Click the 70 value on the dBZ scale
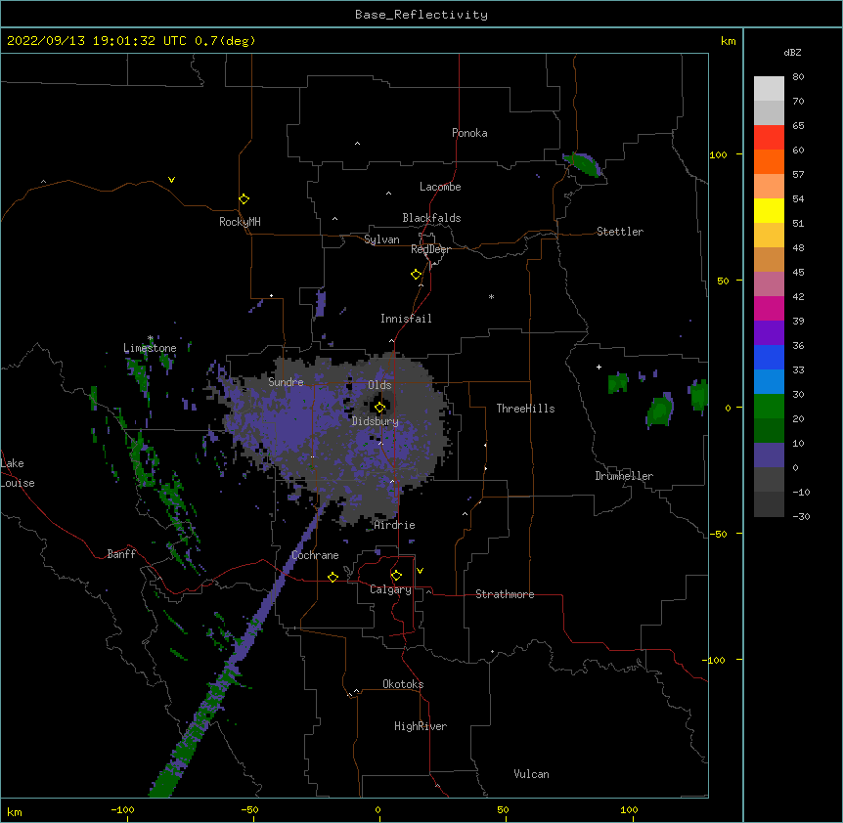843x823 pixels. [x=798, y=101]
